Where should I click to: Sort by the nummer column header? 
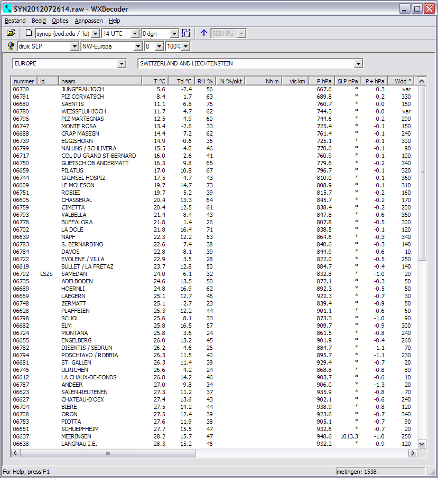(x=24, y=81)
